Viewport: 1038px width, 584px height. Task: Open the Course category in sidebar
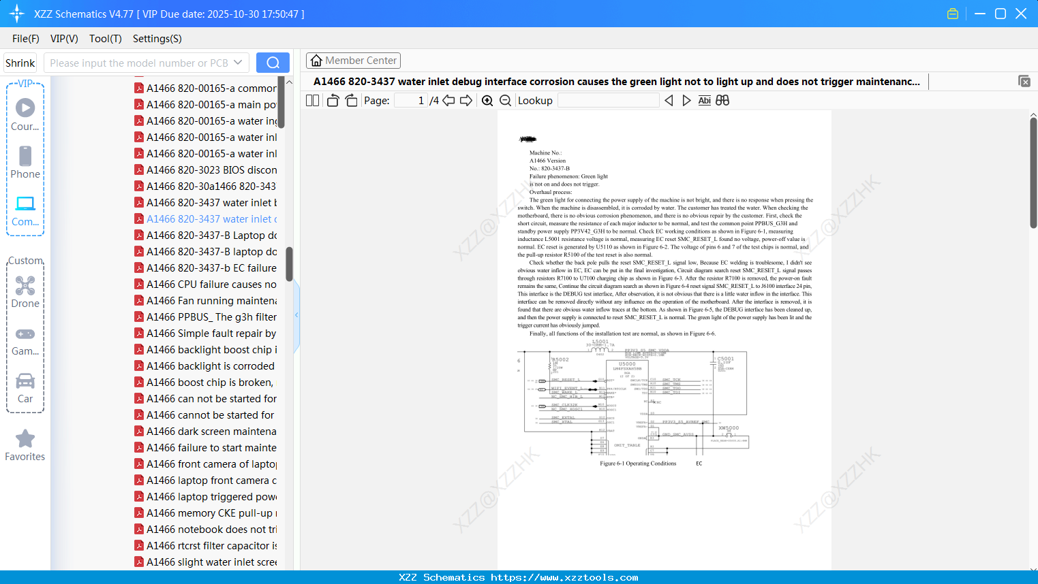click(x=25, y=114)
